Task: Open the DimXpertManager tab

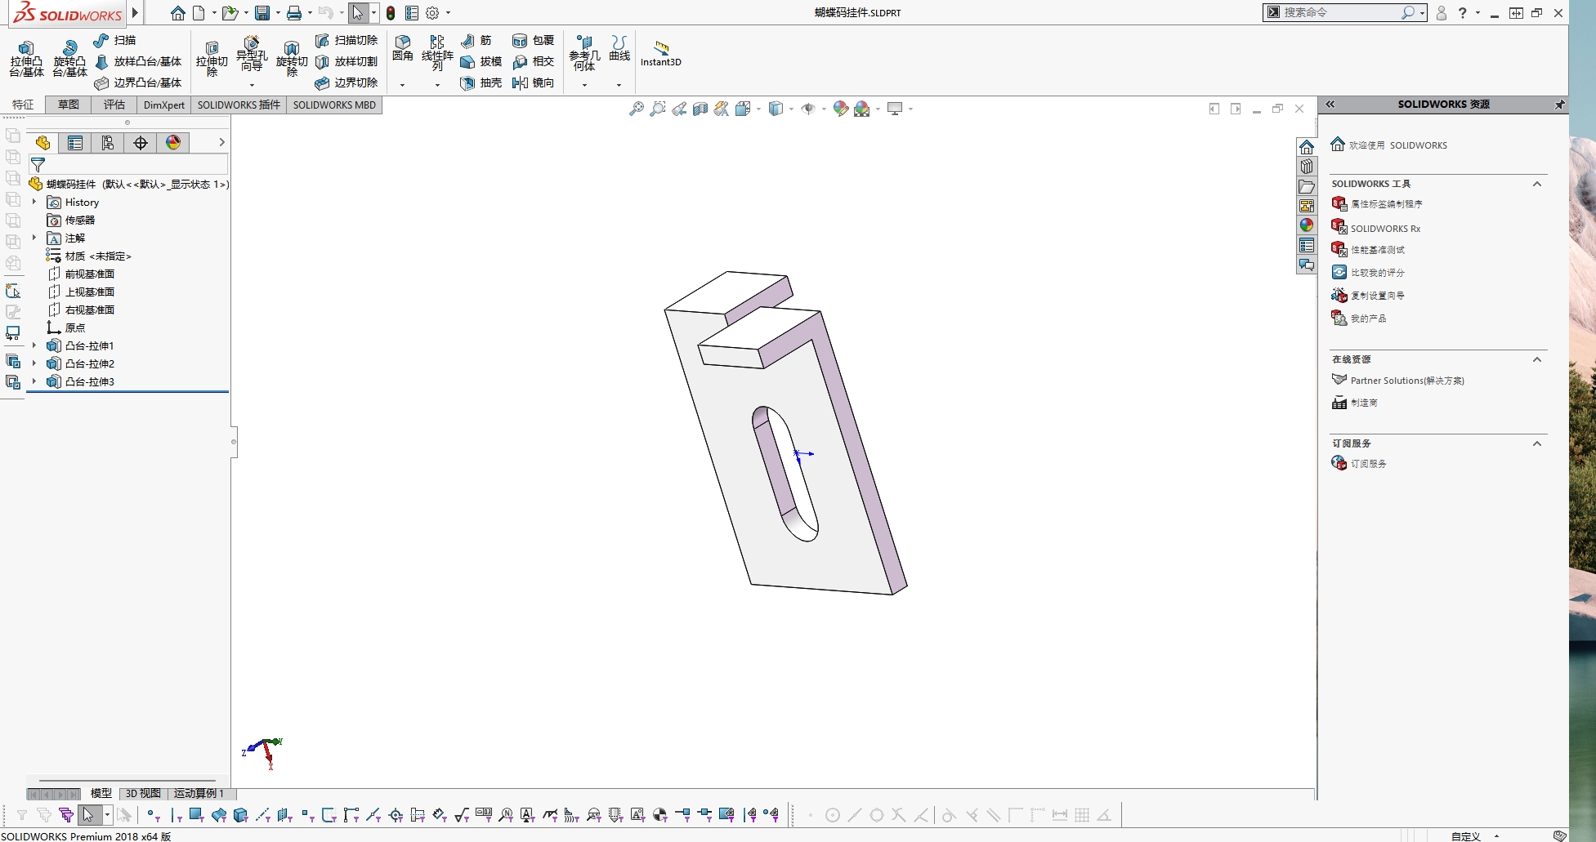Action: pos(141,143)
